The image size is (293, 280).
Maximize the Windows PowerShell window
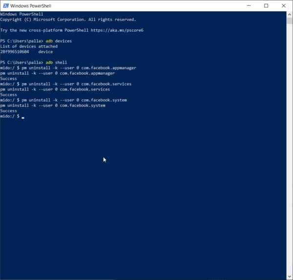click(x=266, y=6)
